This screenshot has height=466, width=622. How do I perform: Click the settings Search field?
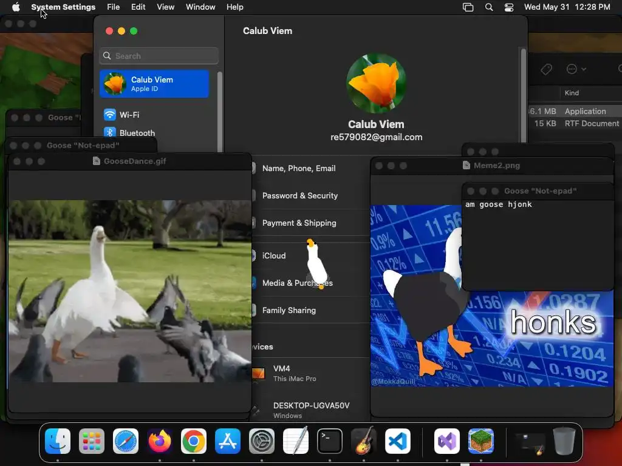click(159, 56)
